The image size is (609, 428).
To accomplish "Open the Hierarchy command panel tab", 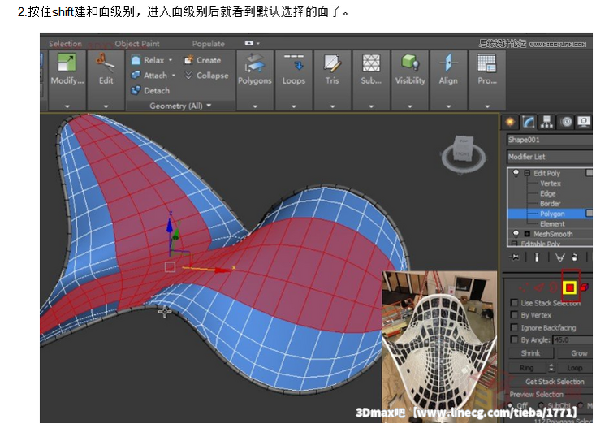I will pyautogui.click(x=546, y=122).
